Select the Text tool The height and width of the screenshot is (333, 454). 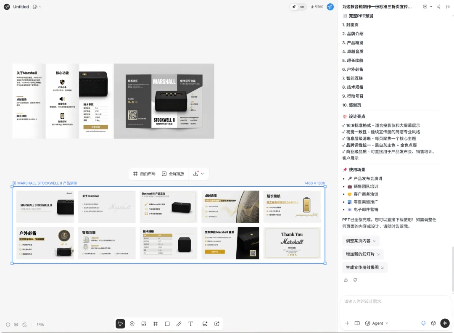190,324
